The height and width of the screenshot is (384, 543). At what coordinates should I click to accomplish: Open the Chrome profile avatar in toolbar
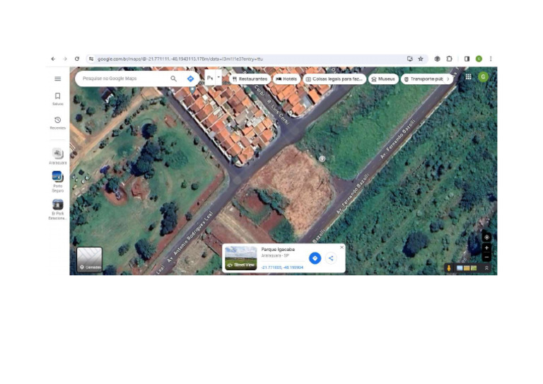click(x=479, y=59)
